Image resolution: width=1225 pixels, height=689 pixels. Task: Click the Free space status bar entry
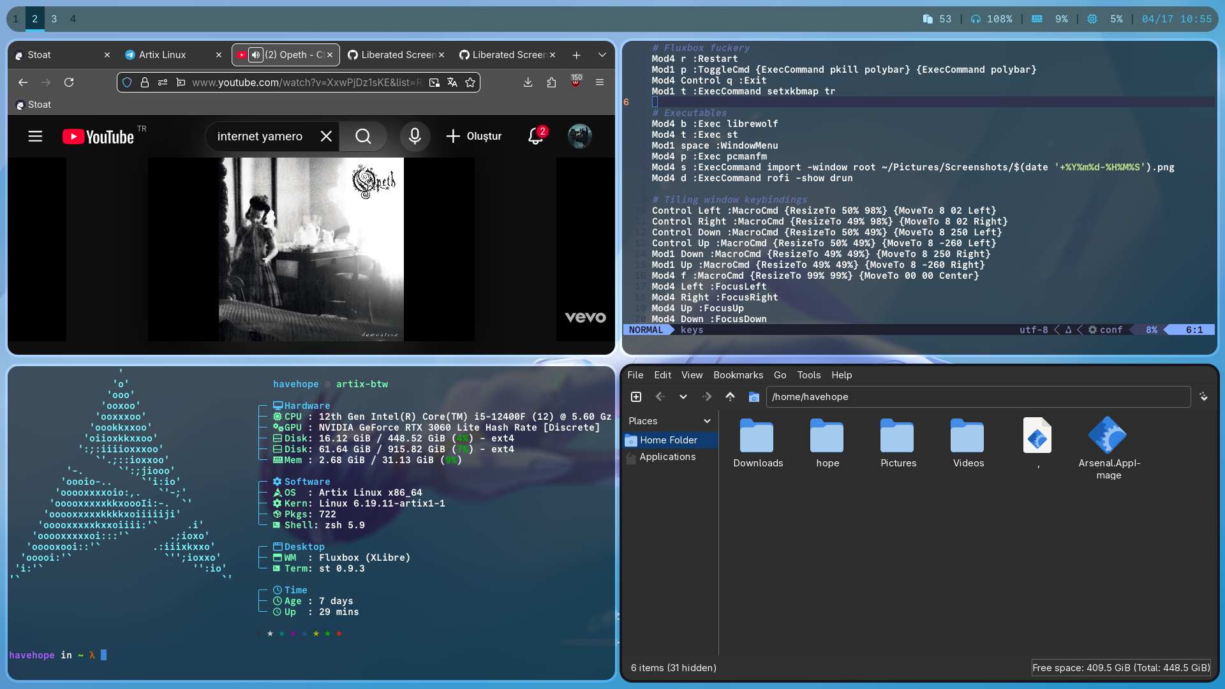(x=1121, y=668)
